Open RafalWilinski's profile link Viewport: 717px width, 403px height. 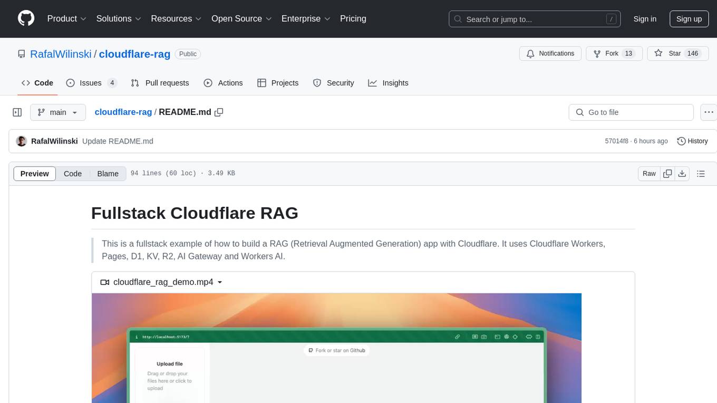pyautogui.click(x=61, y=54)
